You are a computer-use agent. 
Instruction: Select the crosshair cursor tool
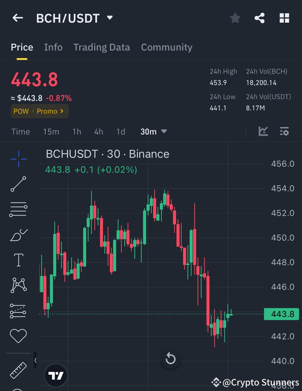18,159
